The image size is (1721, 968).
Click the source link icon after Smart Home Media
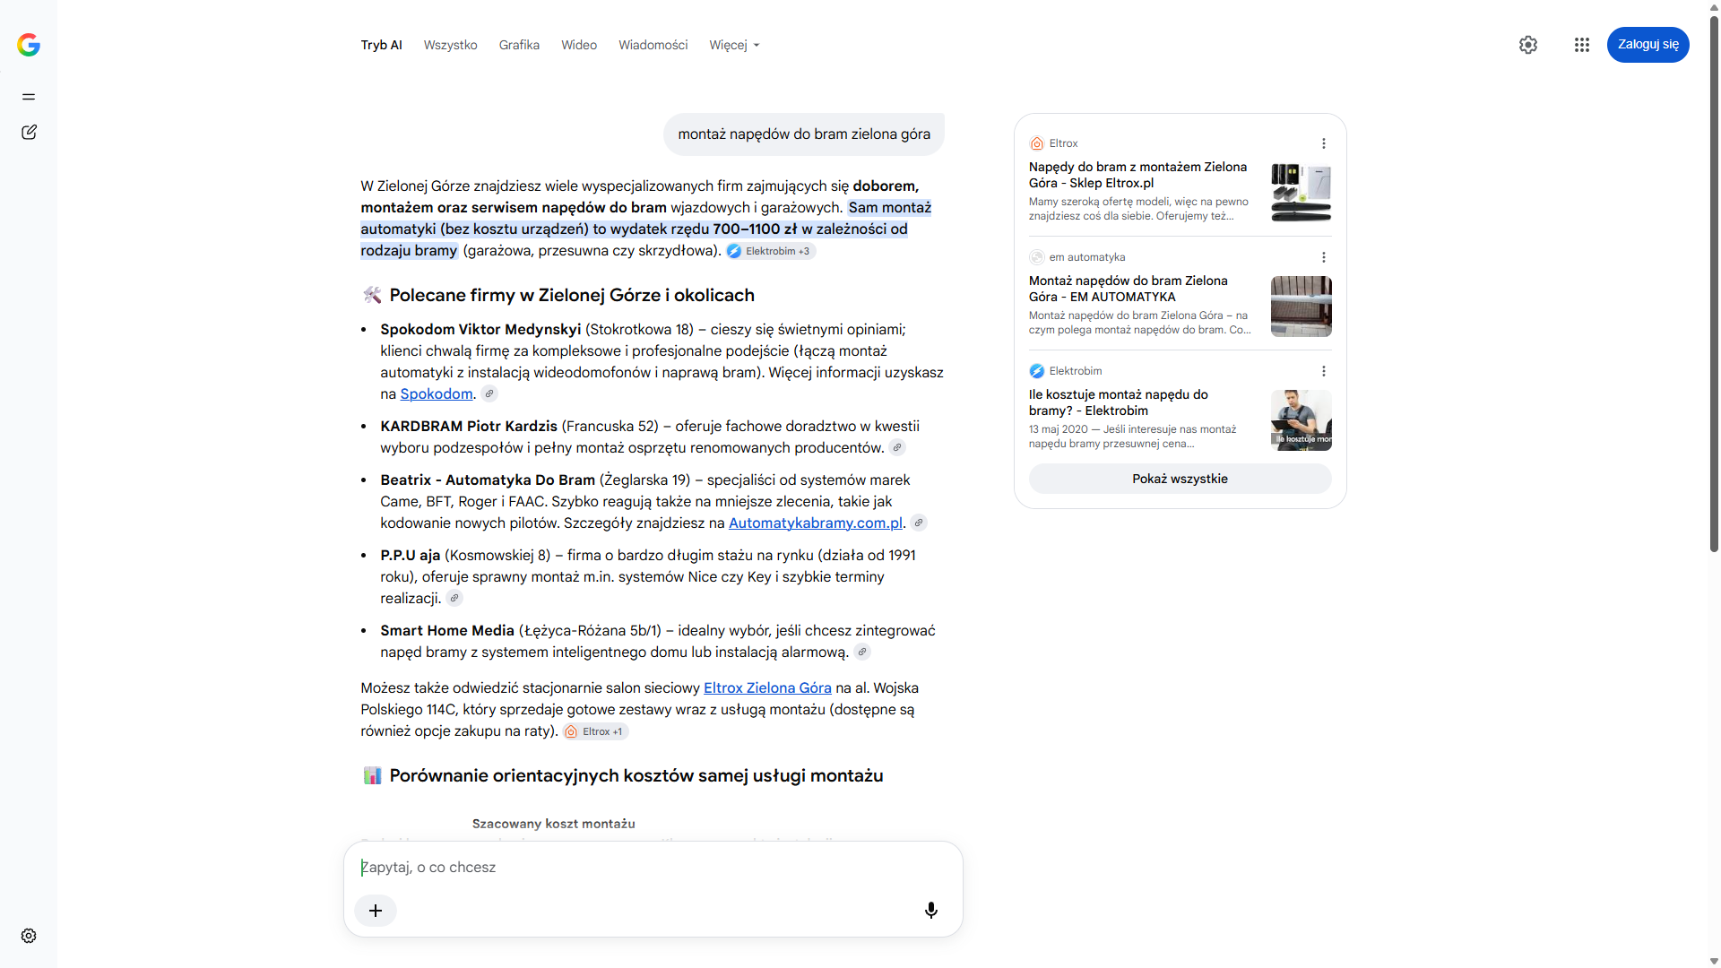[862, 652]
